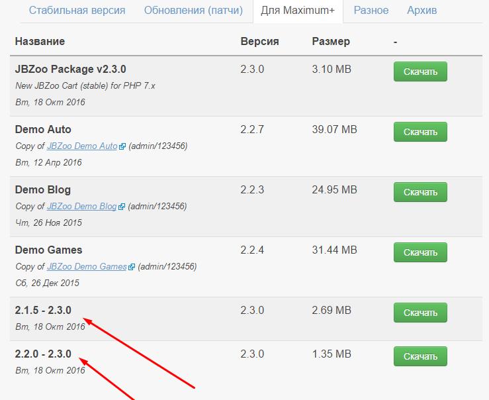Download the Demo Blog package
This screenshot has width=489, height=400.
coord(420,192)
